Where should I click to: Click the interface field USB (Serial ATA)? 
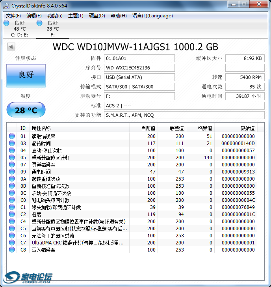pyautogui.click(x=139, y=77)
